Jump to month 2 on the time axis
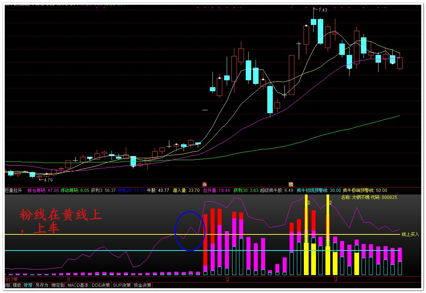 (x=228, y=279)
